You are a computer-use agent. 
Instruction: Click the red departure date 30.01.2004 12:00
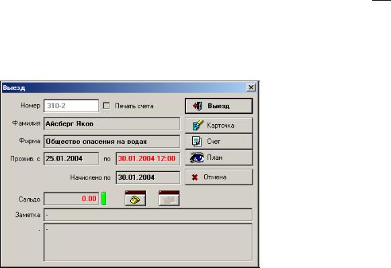tap(148, 159)
